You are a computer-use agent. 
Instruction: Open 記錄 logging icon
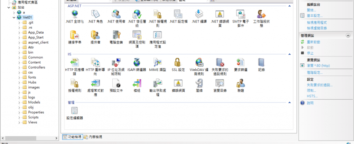click(261, 63)
